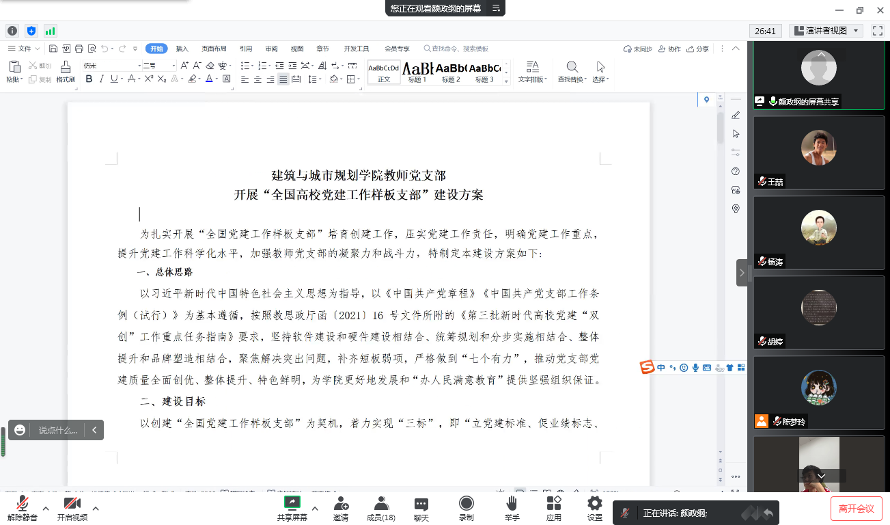The image size is (890, 525).
Task: Expand the arrow next to 共享屏幕
Action: click(315, 508)
